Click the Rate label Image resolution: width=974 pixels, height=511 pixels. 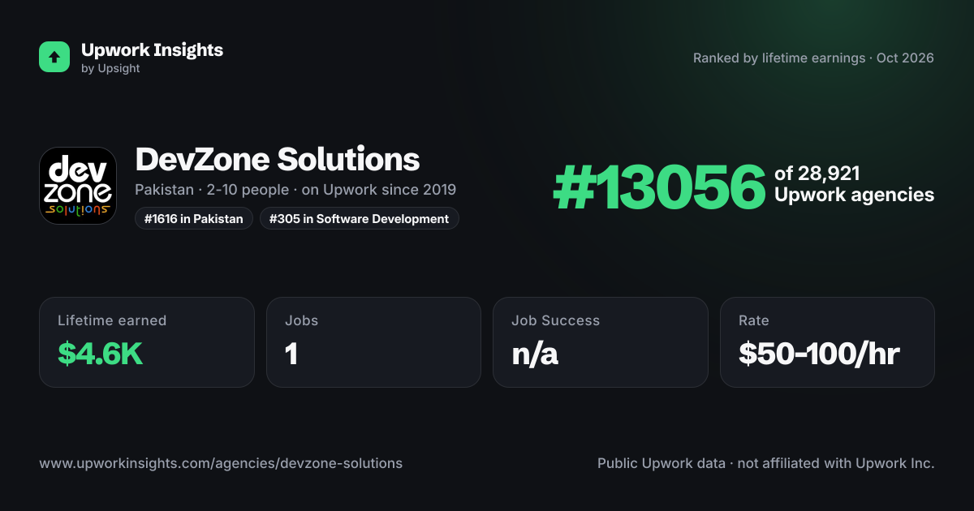coord(754,320)
